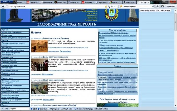
Task: Open thumbnail for 'Допомога за кошти бюджету'
Action: [x=39, y=46]
